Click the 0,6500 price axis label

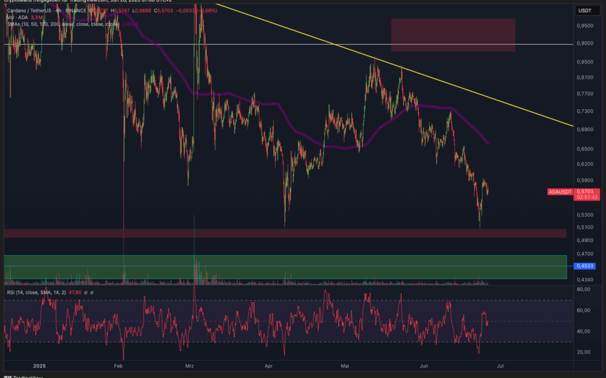tap(585, 148)
